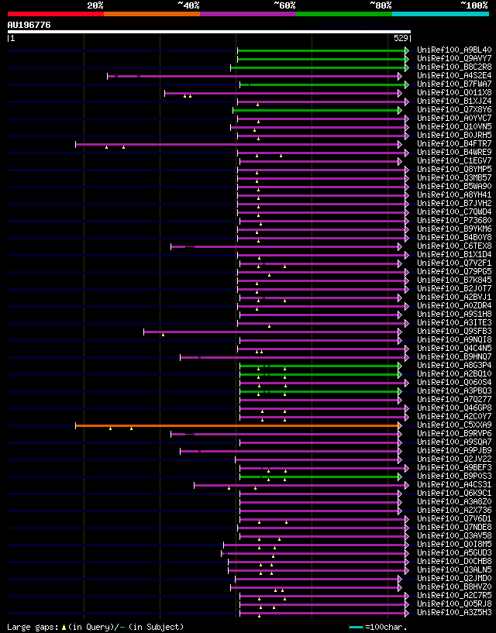Click the UniRef100_B9HNQ7 label
This screenshot has height=633, width=496.
click(x=454, y=357)
